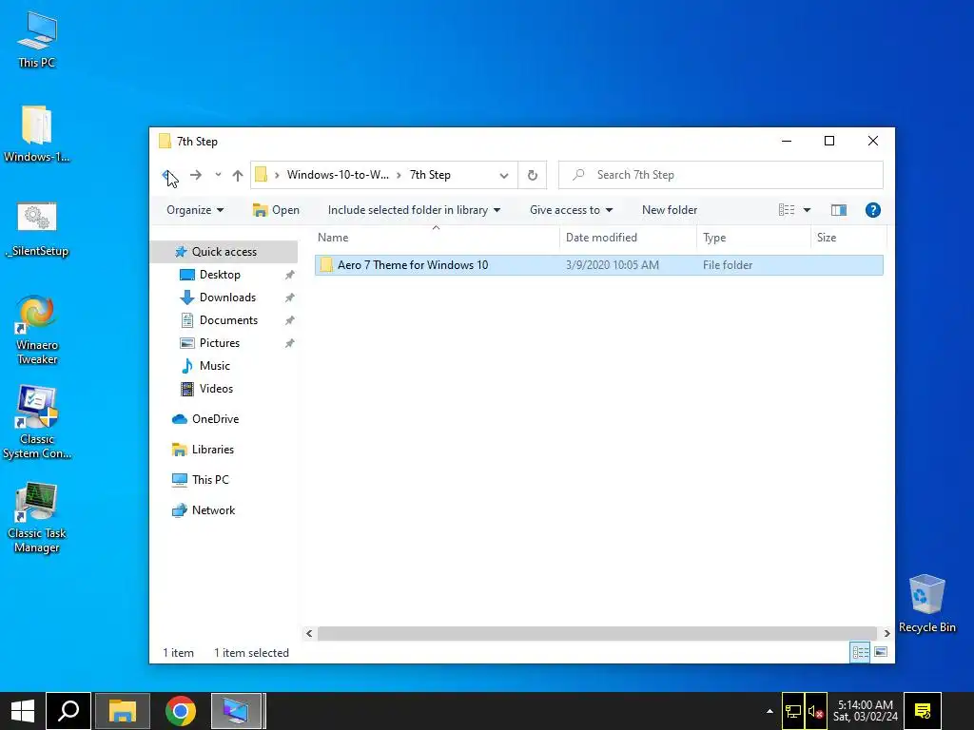Select Aero 7 Theme for Windows 10 folder
This screenshot has width=974, height=730.
(599, 265)
